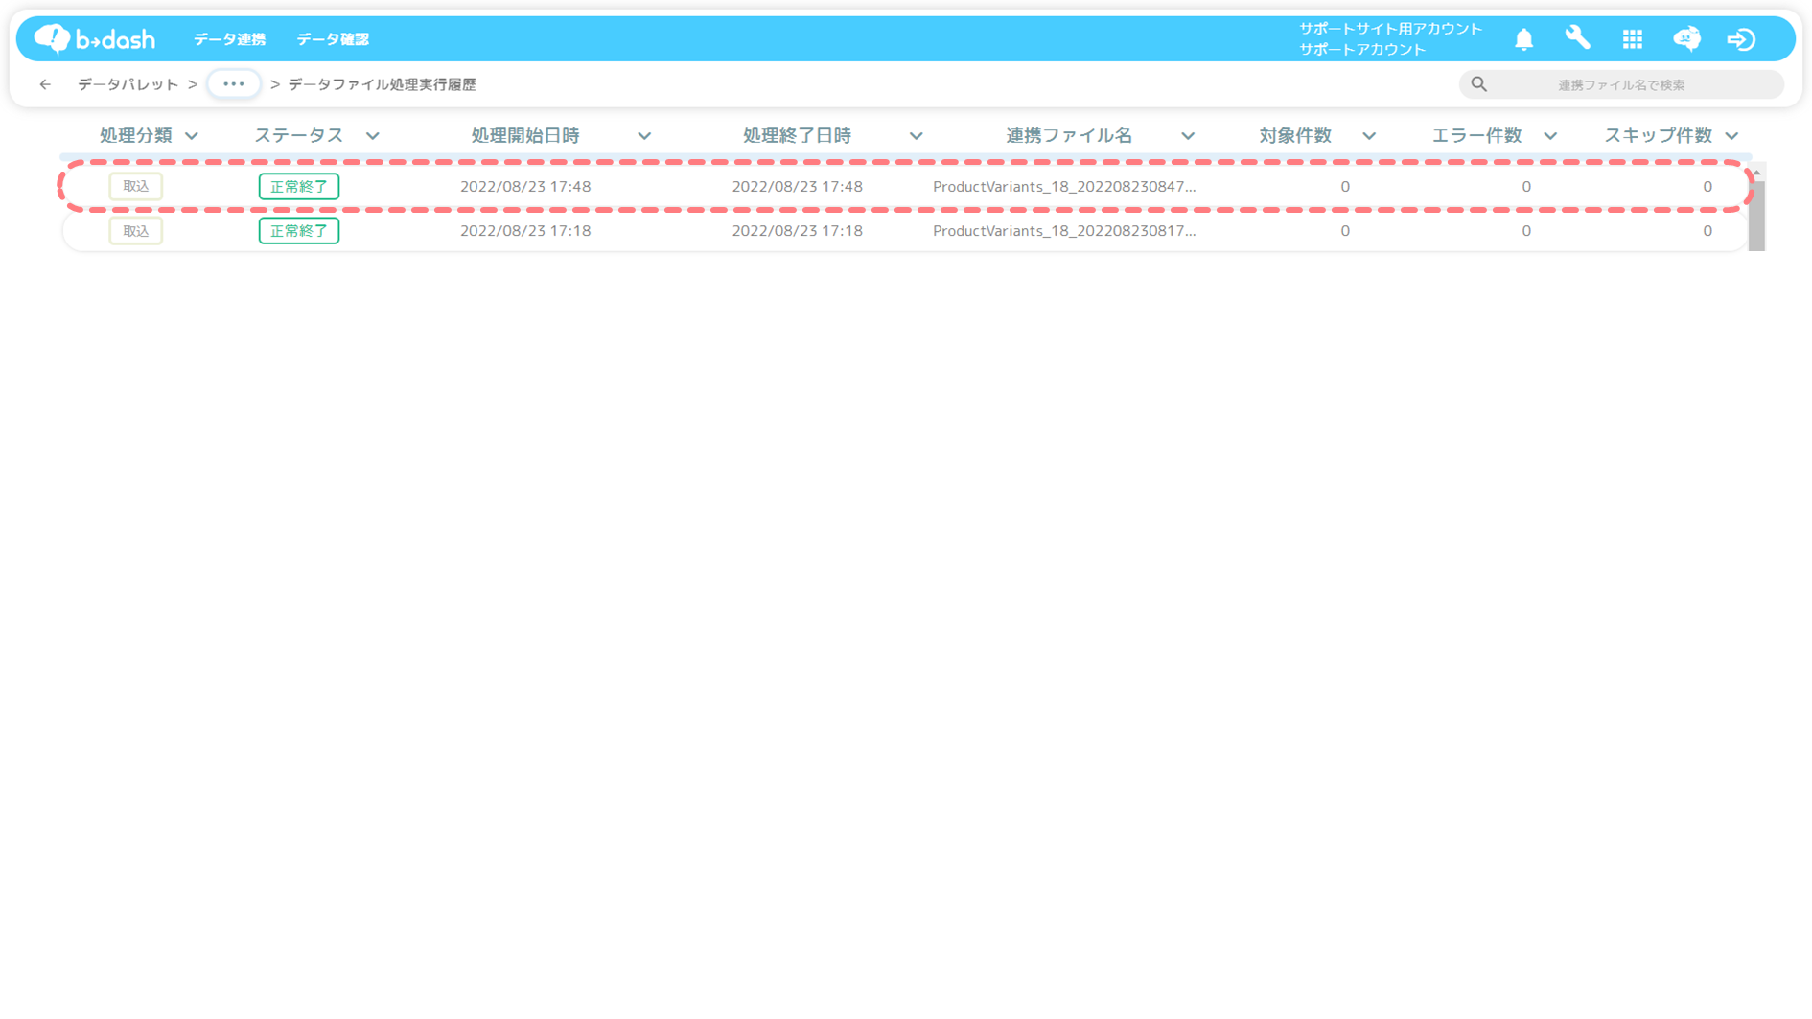Screen dimensions: 1812x1019
Task: Open the データ連携 menu
Action: tap(229, 39)
